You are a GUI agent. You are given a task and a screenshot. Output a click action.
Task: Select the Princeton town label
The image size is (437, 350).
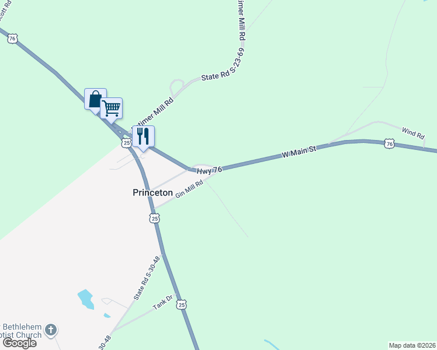(152, 192)
